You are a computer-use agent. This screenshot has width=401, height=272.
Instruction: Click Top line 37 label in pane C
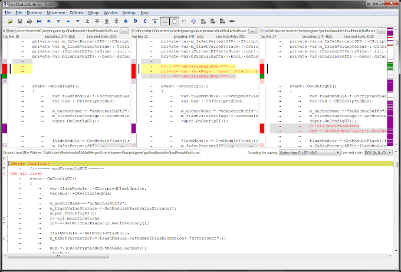[x=268, y=37]
